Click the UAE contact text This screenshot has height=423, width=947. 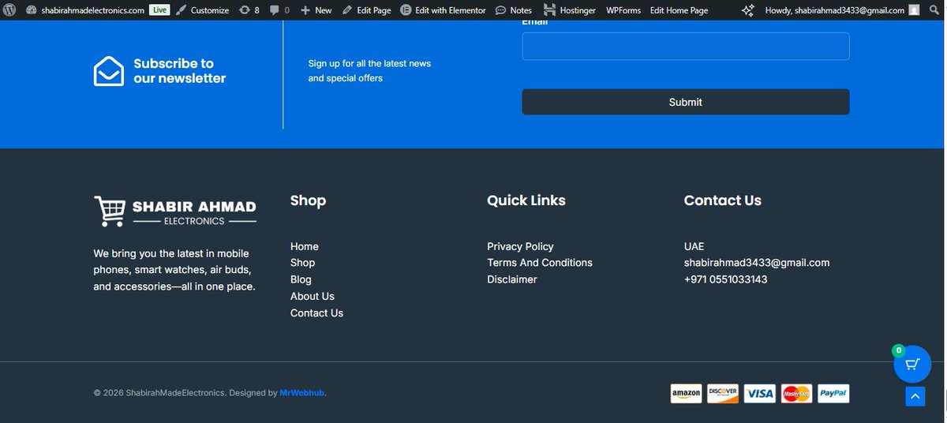(x=694, y=246)
